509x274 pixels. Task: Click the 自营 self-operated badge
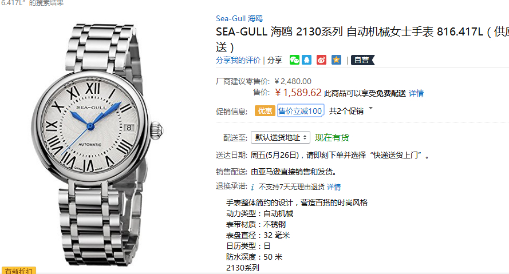(x=362, y=60)
